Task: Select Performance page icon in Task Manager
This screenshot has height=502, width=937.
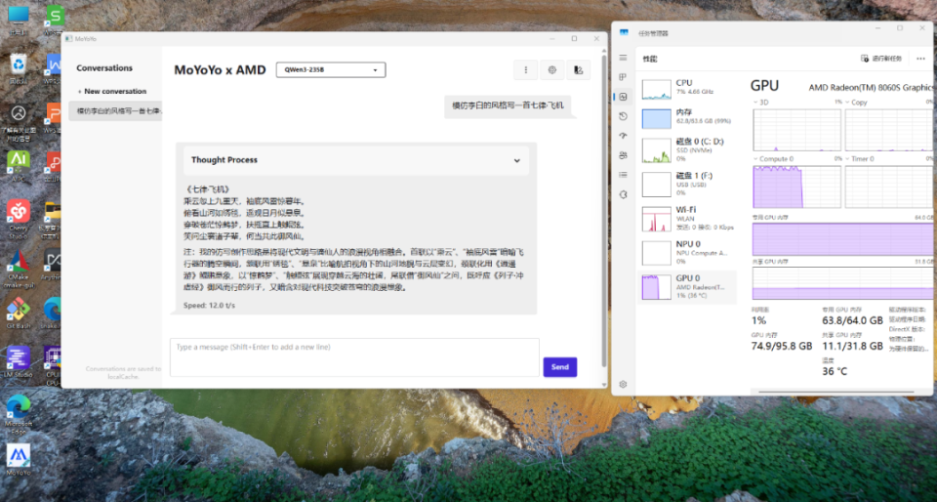Action: click(x=624, y=97)
